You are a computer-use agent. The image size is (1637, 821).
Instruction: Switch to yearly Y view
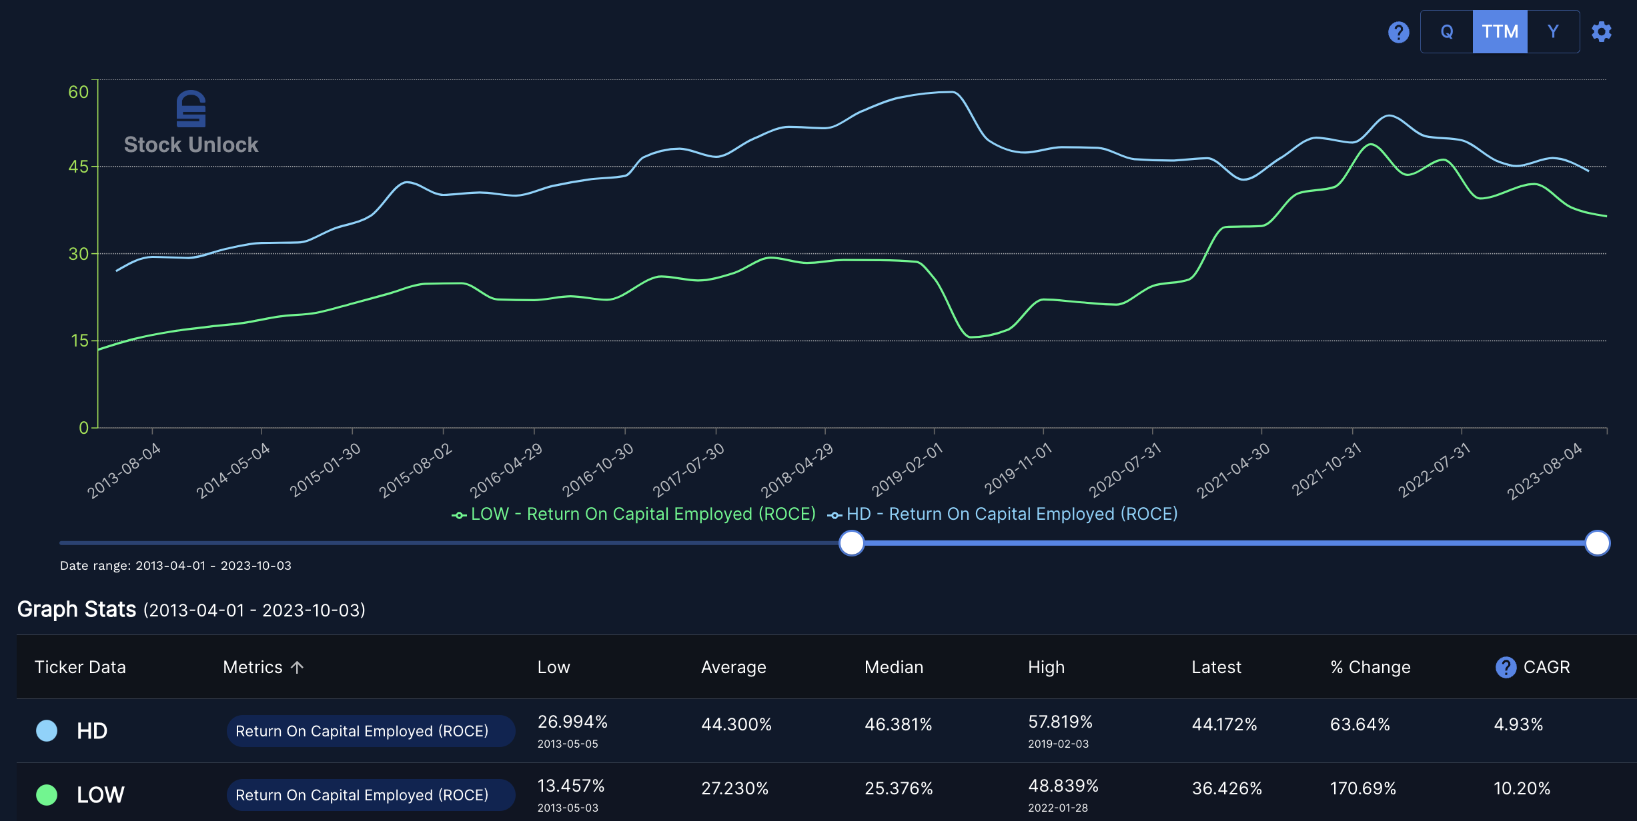(1553, 32)
